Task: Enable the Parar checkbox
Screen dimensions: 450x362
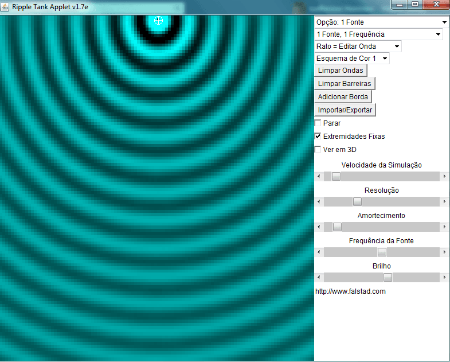Action: (x=318, y=123)
